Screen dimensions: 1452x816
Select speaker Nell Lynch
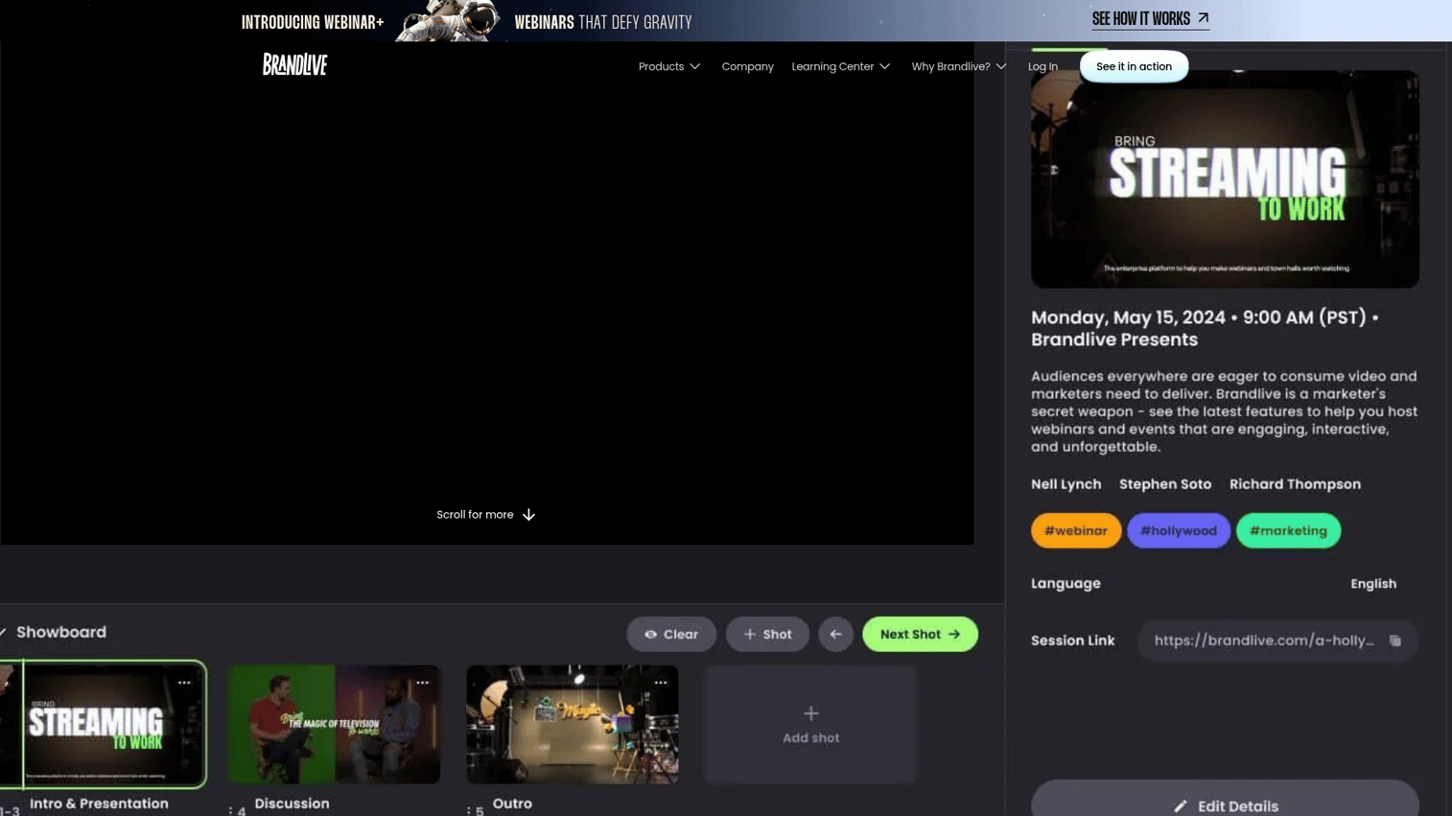pos(1066,484)
